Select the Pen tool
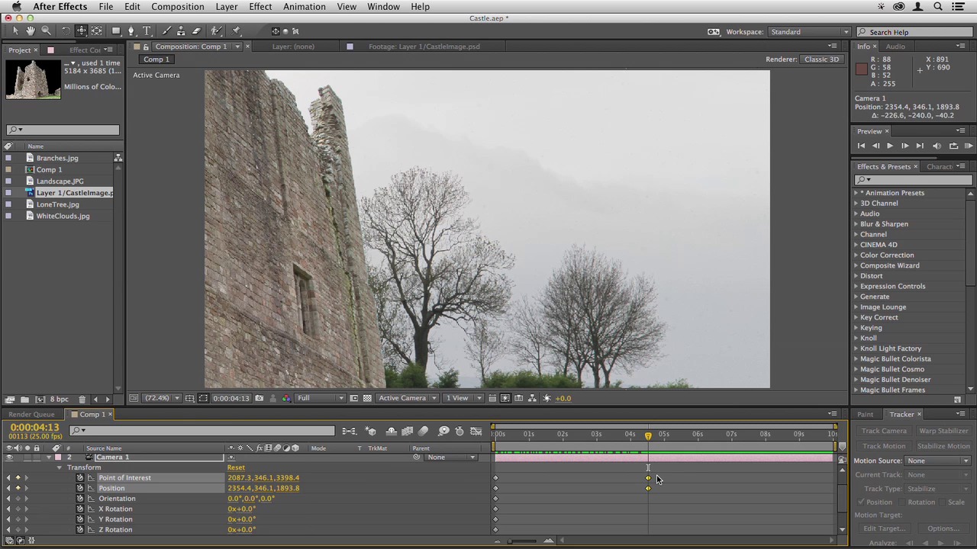This screenshot has width=977, height=549. point(131,31)
